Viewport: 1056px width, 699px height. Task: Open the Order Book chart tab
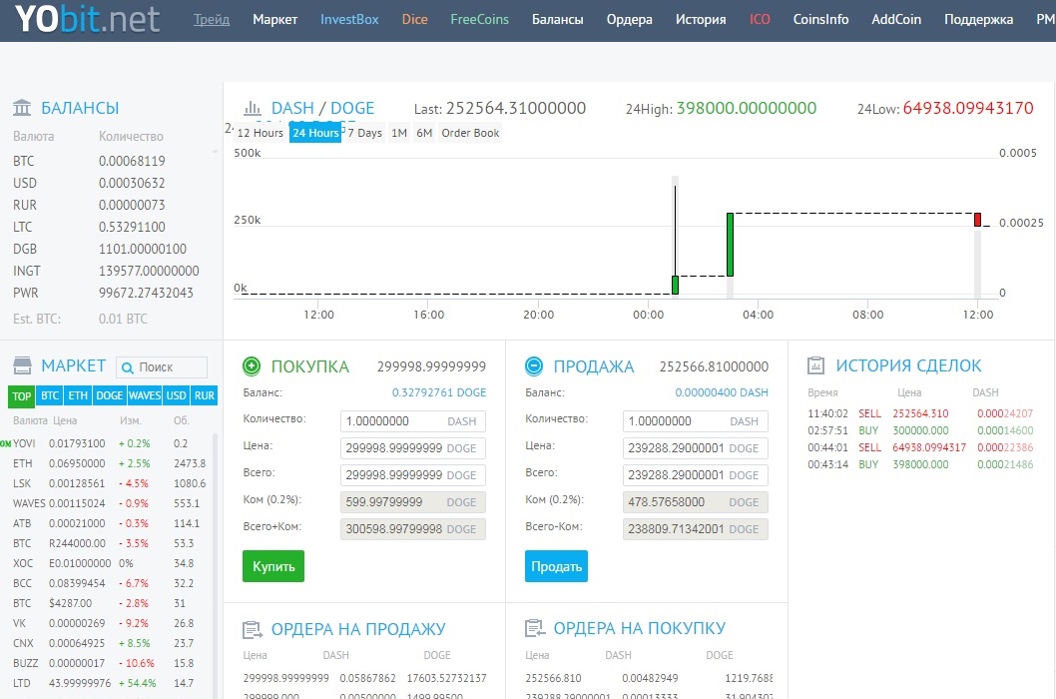pos(470,133)
